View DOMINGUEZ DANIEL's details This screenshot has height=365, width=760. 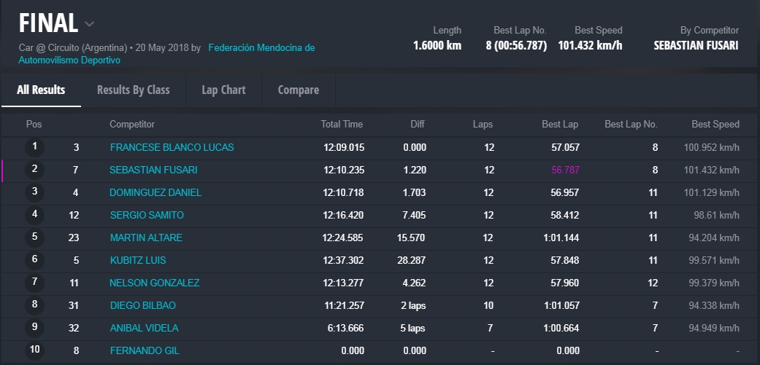[x=156, y=193]
